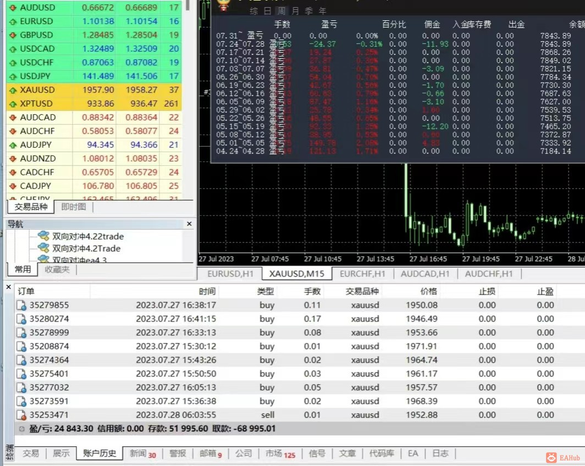The image size is (585, 466).
Task: Open the 新闻 tab with 30 badge
Action: pyautogui.click(x=142, y=454)
